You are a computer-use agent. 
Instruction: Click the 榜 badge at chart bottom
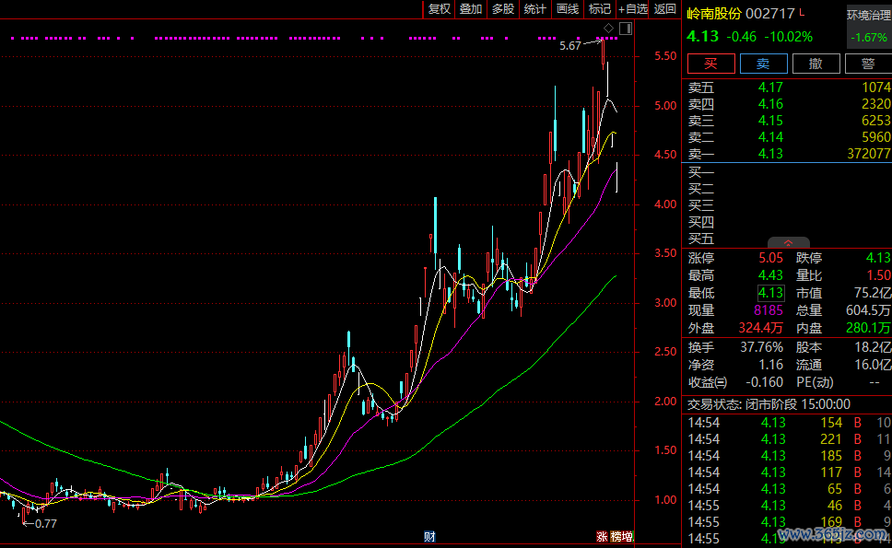pyautogui.click(x=615, y=536)
